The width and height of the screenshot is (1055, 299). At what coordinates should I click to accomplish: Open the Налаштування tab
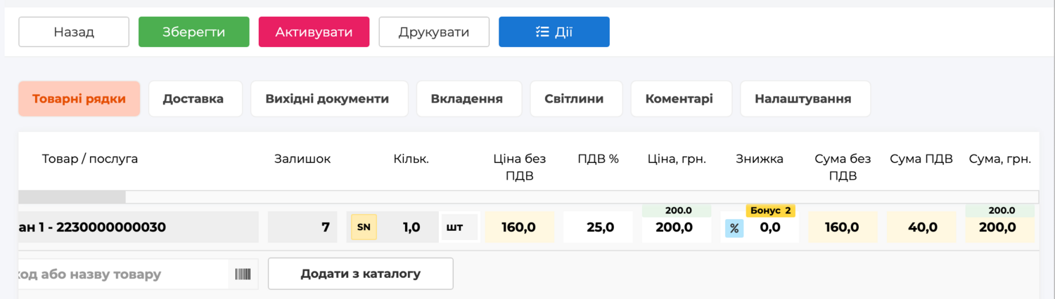(803, 99)
